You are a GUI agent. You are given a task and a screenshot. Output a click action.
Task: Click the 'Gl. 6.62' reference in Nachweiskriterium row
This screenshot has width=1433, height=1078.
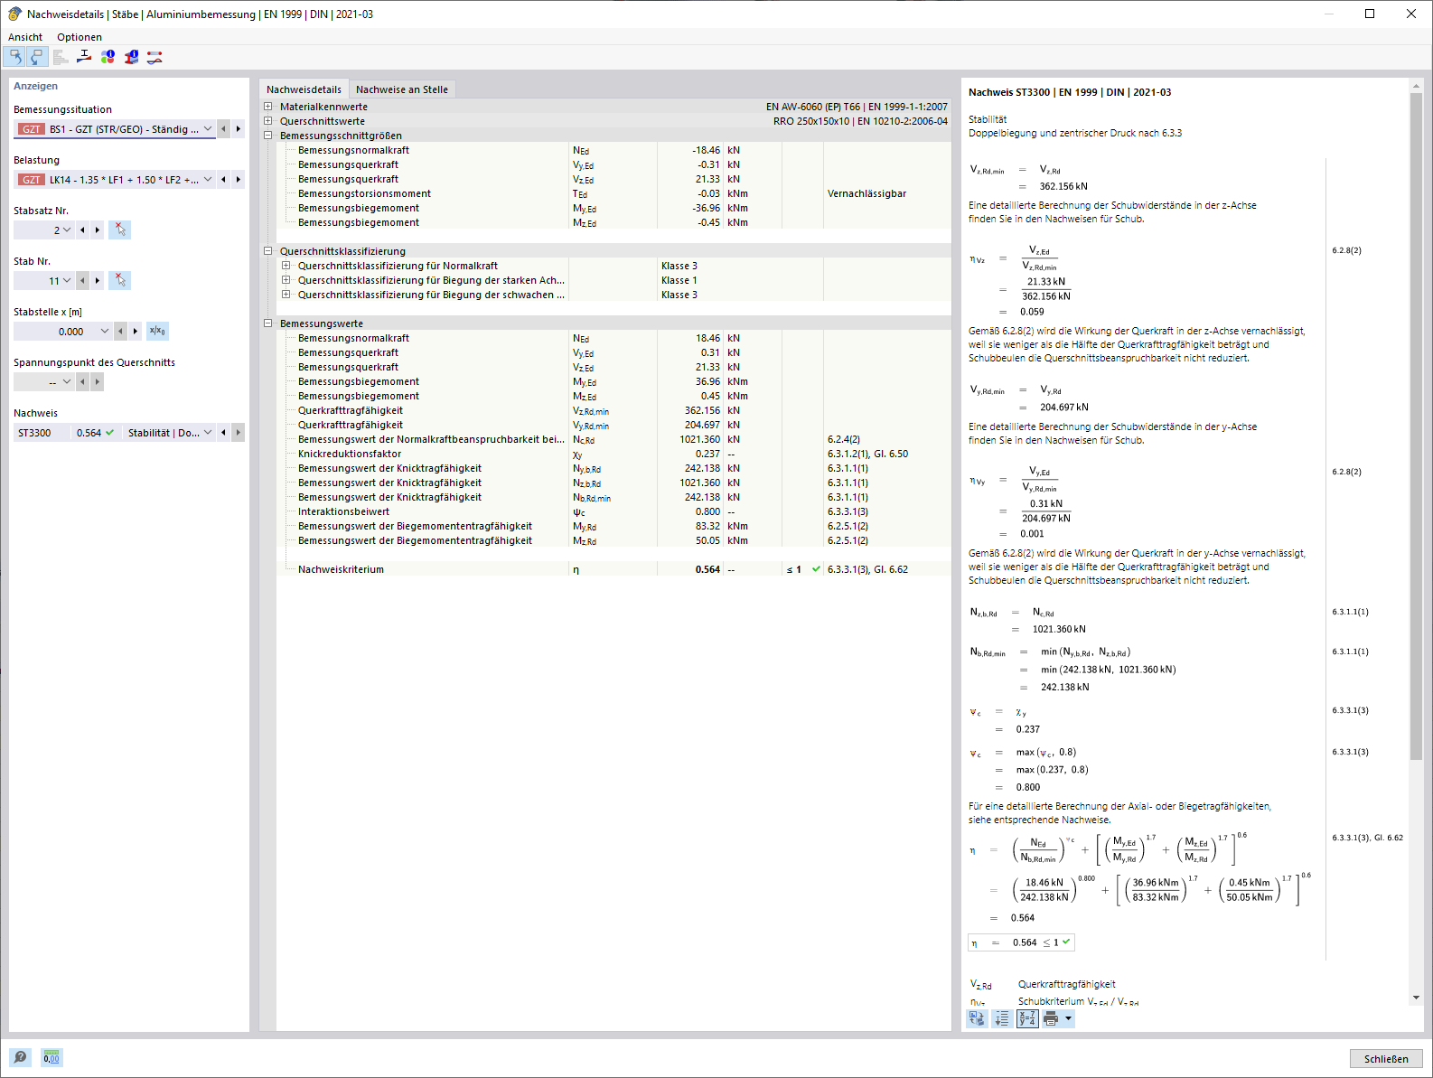coord(891,569)
